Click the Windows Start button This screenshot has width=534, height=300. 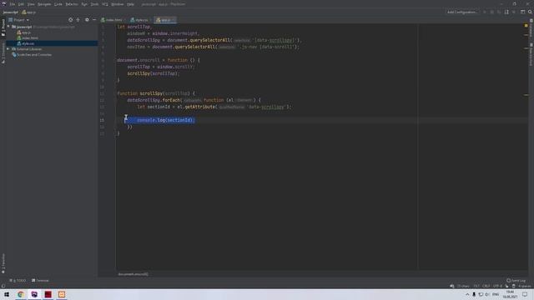tap(7, 294)
